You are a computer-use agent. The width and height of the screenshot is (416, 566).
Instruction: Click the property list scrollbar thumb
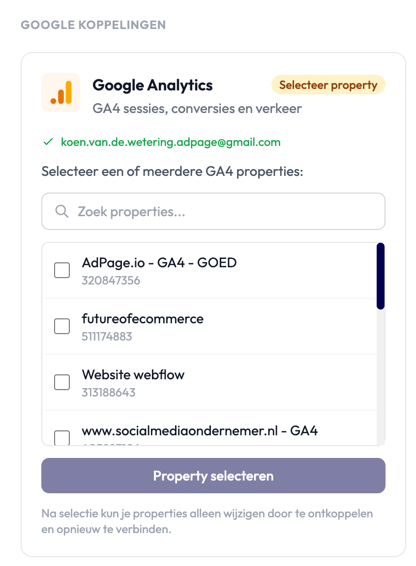[x=380, y=275]
